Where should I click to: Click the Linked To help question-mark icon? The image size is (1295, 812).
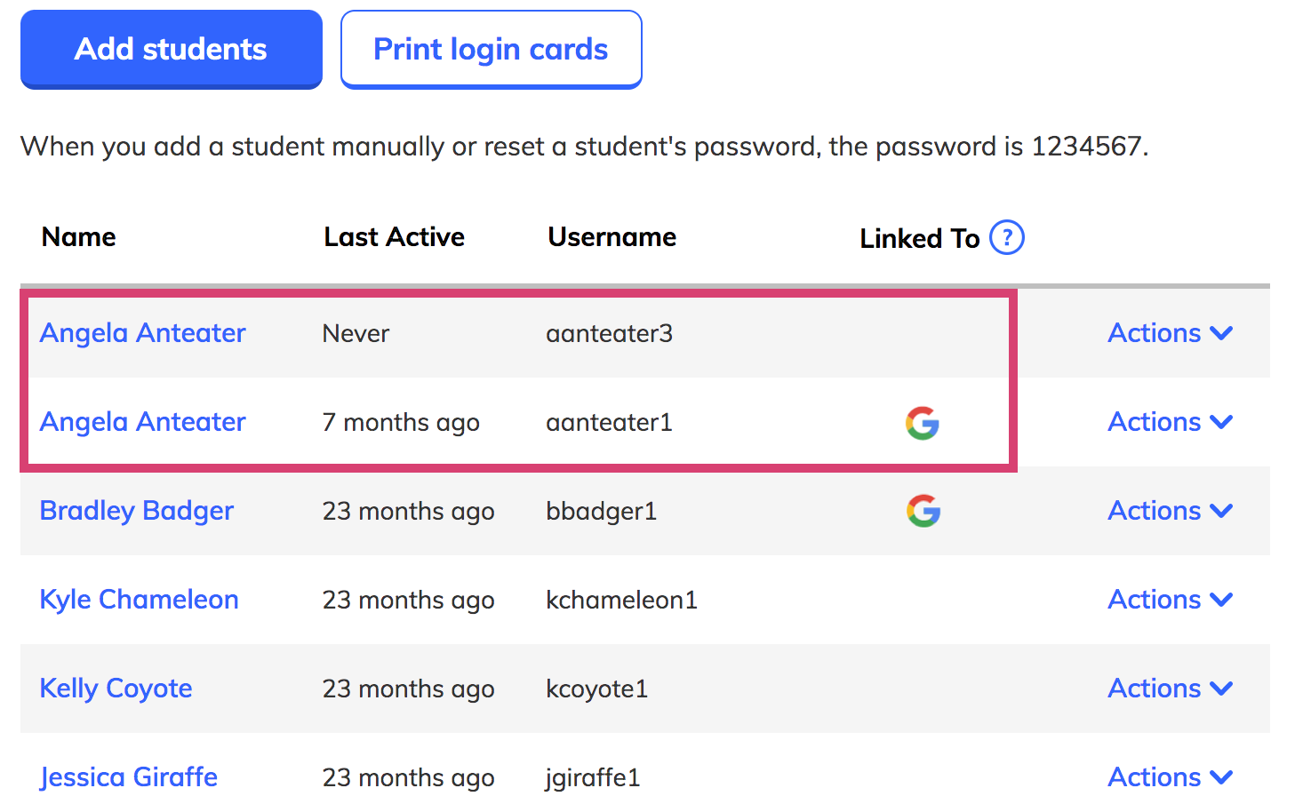(1007, 237)
